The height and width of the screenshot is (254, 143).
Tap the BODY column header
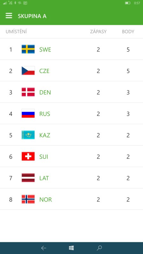pos(128,31)
